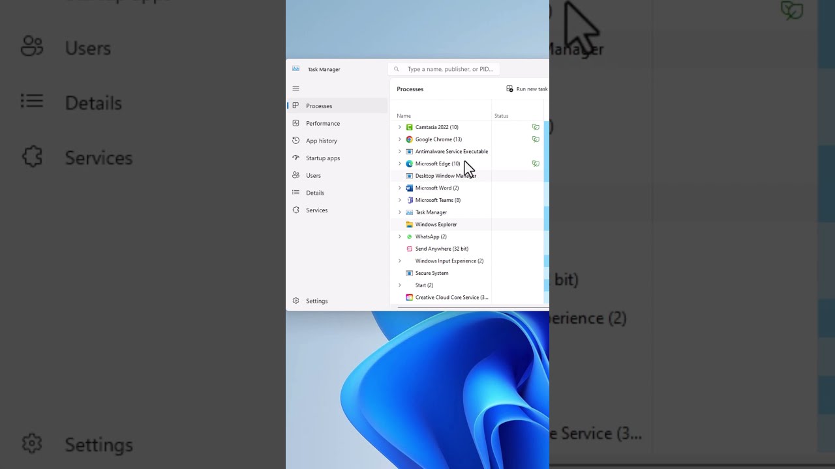
Task: Click the Microsoft Edge app icon
Action: [410, 163]
